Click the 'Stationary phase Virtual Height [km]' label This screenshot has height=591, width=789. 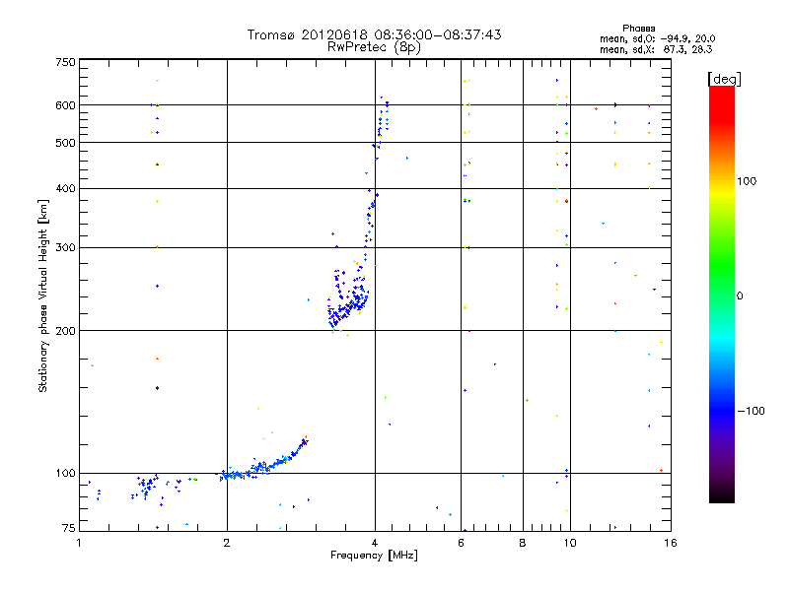(43, 296)
